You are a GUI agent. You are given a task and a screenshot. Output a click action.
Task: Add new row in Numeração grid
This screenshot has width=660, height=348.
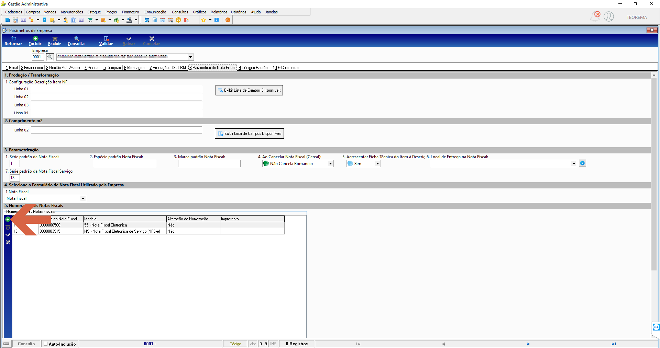point(8,219)
